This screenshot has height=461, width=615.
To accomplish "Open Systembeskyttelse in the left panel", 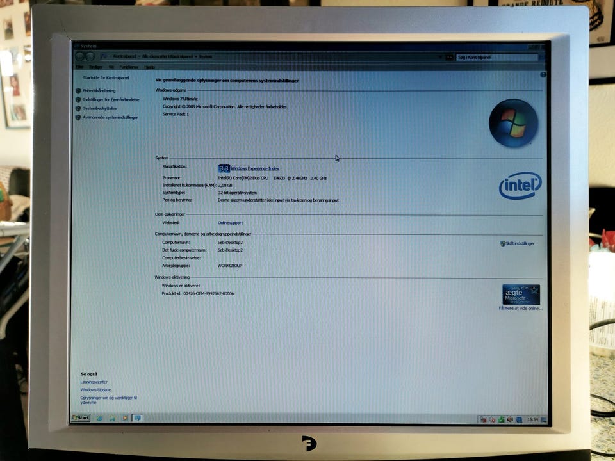I will point(100,109).
